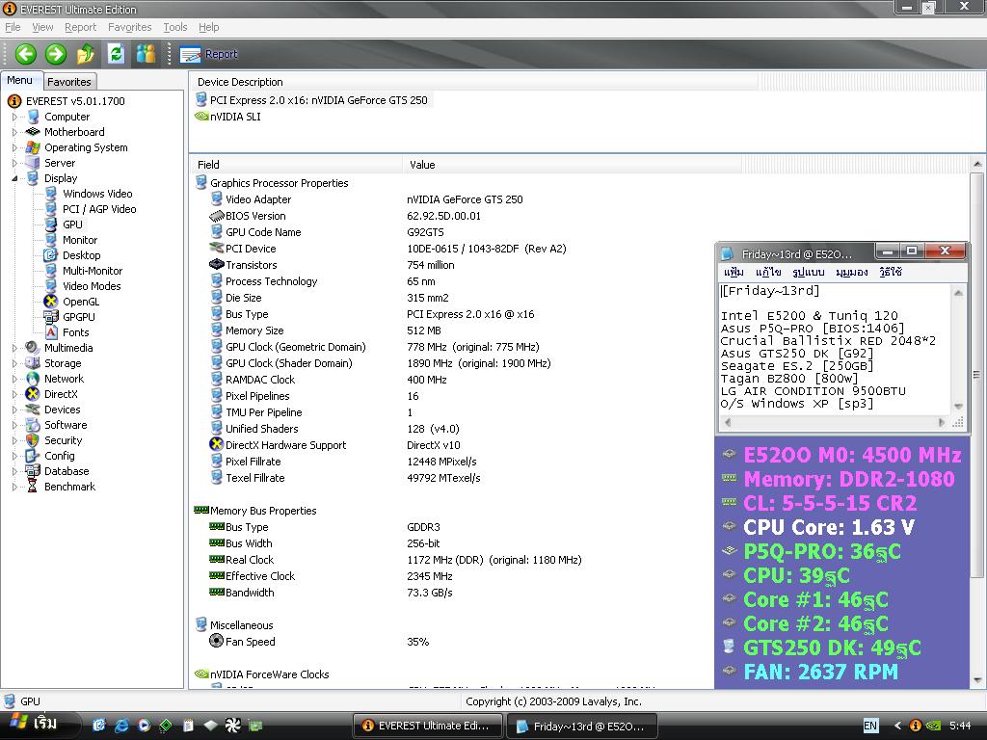Click the Database tree icon

33,471
